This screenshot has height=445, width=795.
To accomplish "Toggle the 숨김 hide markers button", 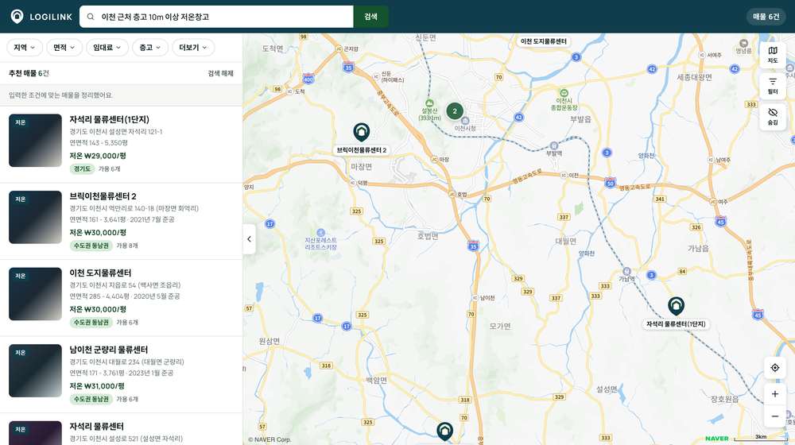I will (x=773, y=117).
